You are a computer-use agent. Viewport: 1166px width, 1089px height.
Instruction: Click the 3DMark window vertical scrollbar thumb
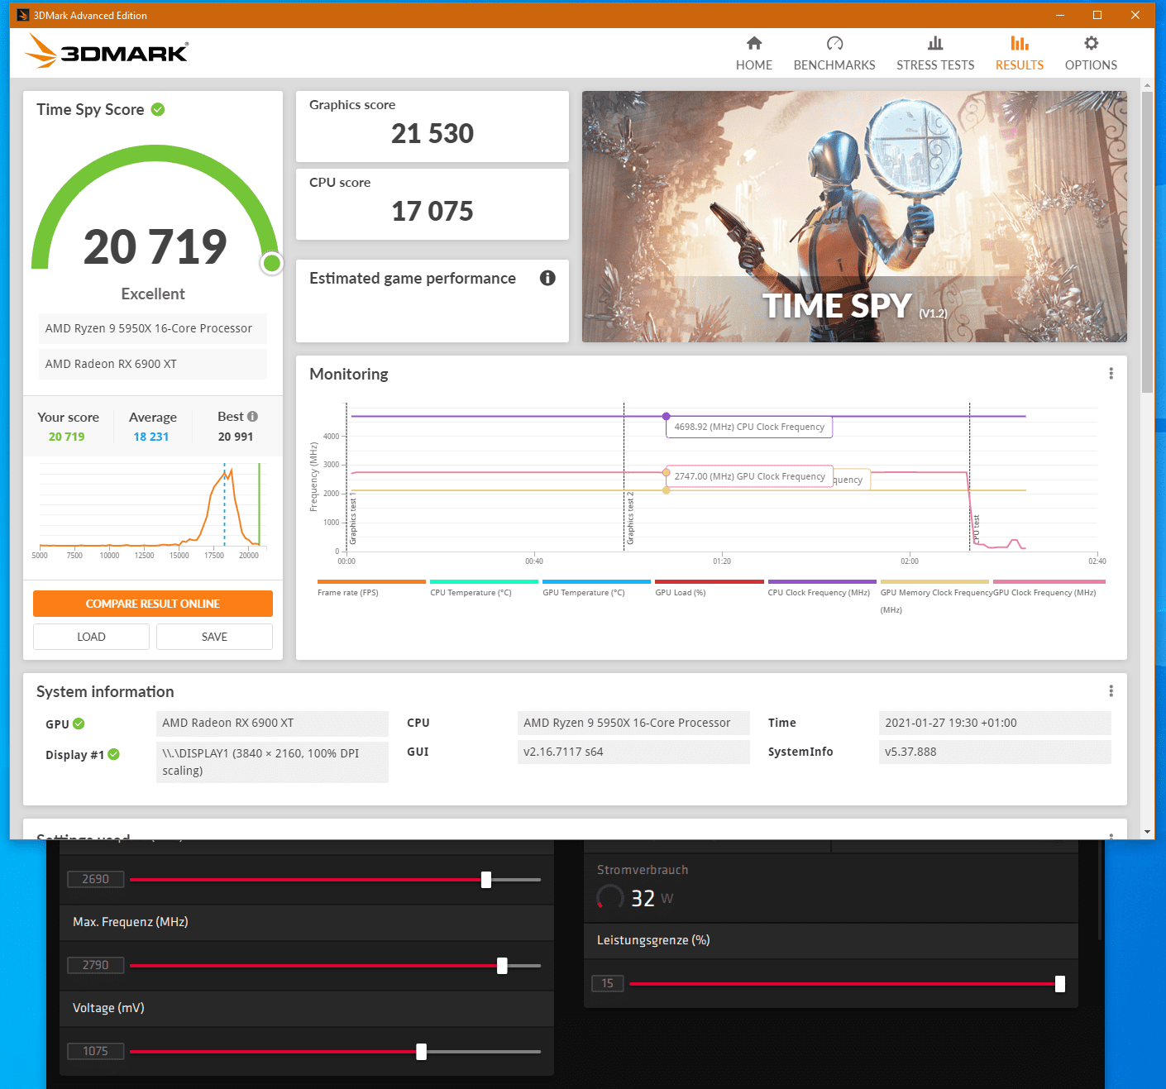coord(1147,241)
